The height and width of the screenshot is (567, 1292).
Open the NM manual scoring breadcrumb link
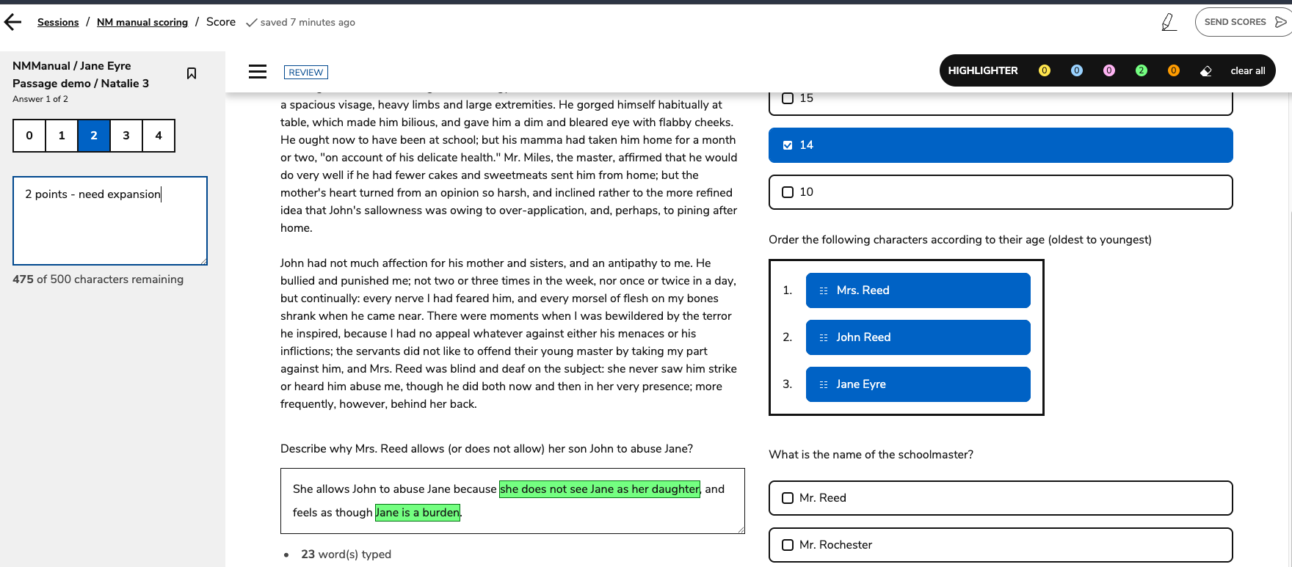click(142, 23)
